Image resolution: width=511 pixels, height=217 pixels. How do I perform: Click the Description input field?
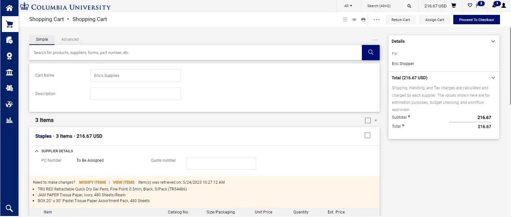[x=136, y=94]
